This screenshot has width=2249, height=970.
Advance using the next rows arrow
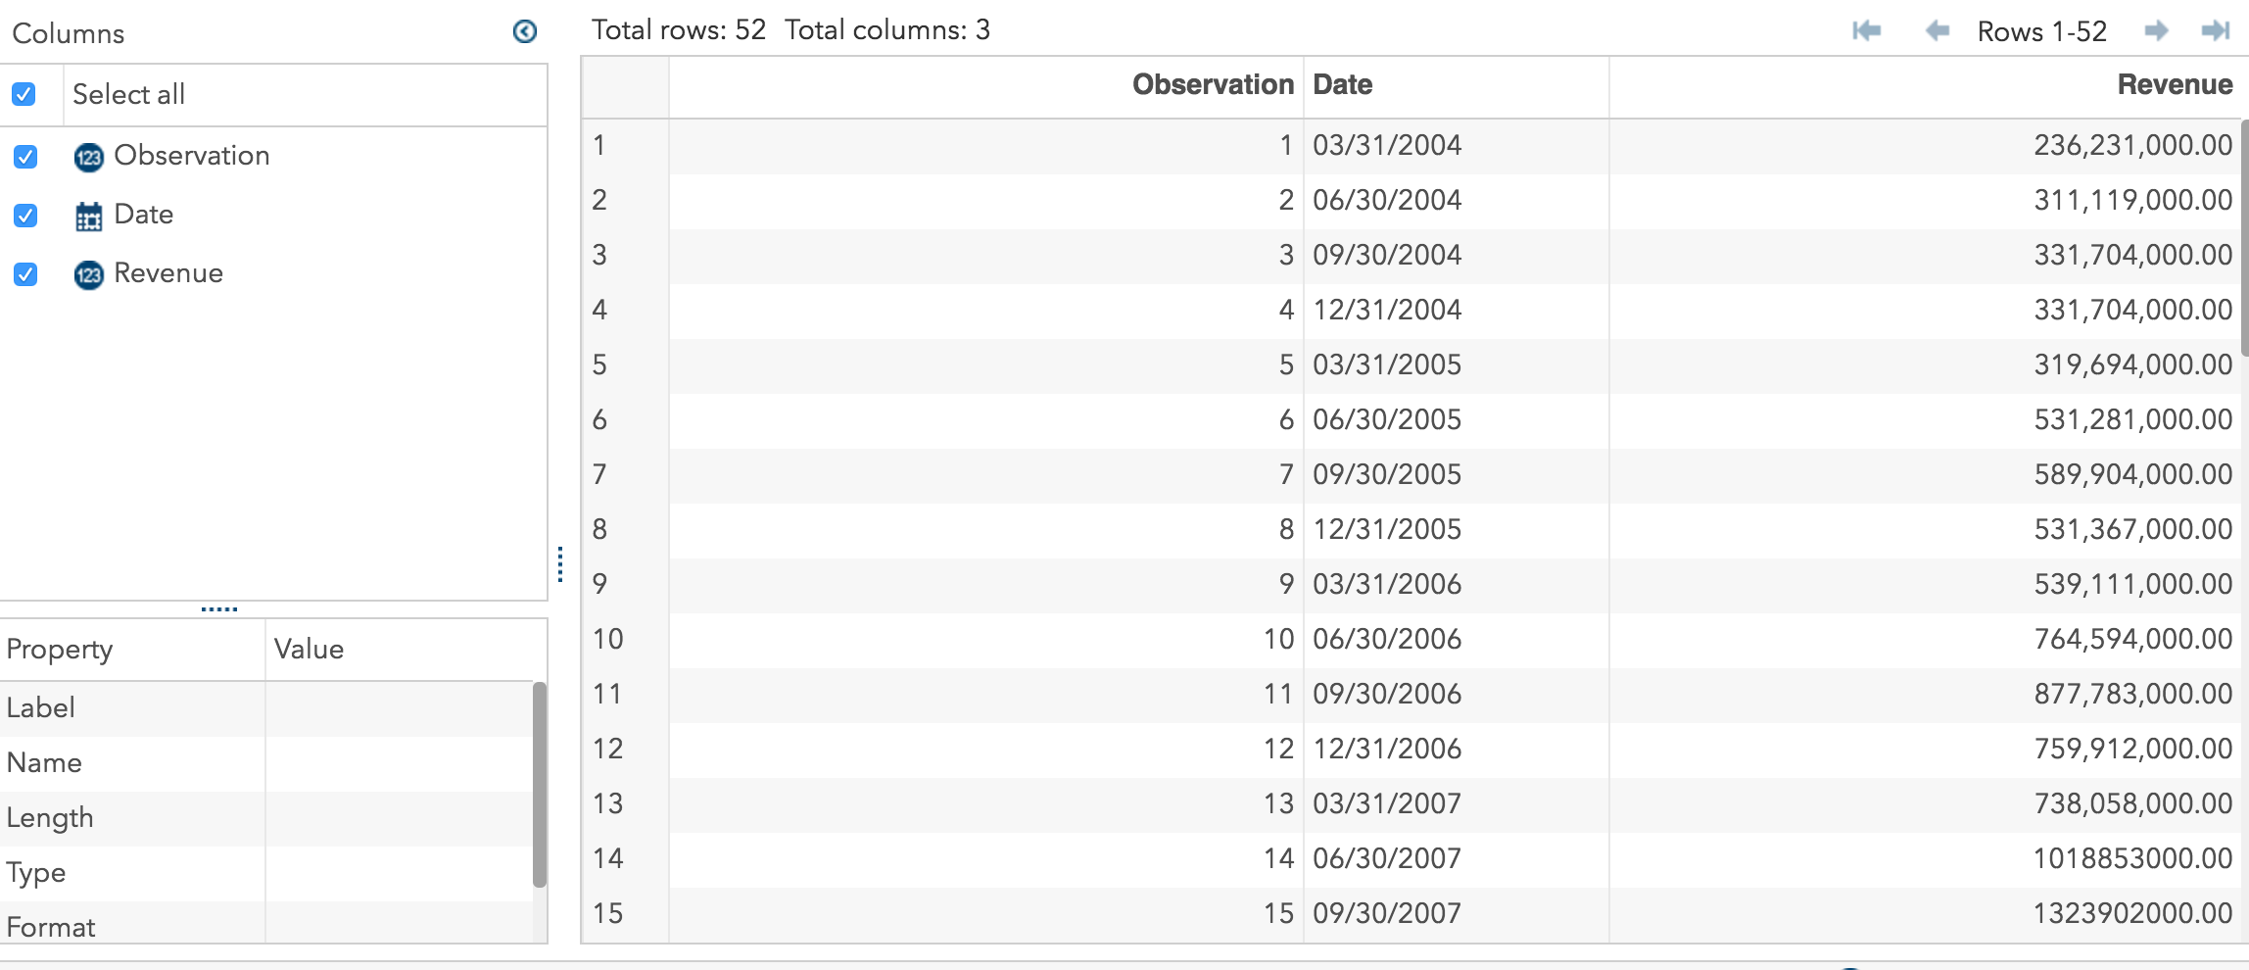(x=2157, y=30)
